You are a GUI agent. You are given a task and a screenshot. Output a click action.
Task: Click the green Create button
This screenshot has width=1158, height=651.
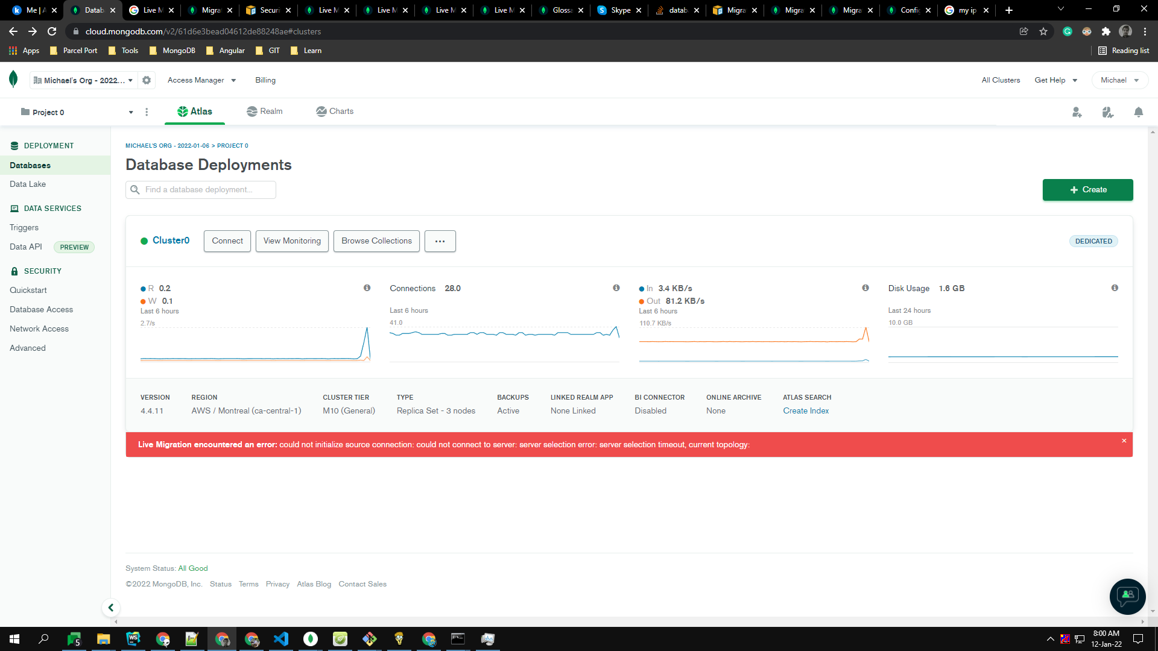click(x=1087, y=190)
